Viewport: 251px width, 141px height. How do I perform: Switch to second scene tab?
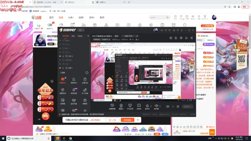[73, 36]
